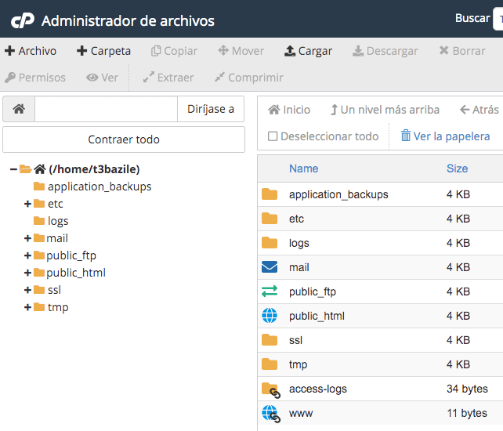
Task: Click the Atrás navigation button
Action: (479, 110)
